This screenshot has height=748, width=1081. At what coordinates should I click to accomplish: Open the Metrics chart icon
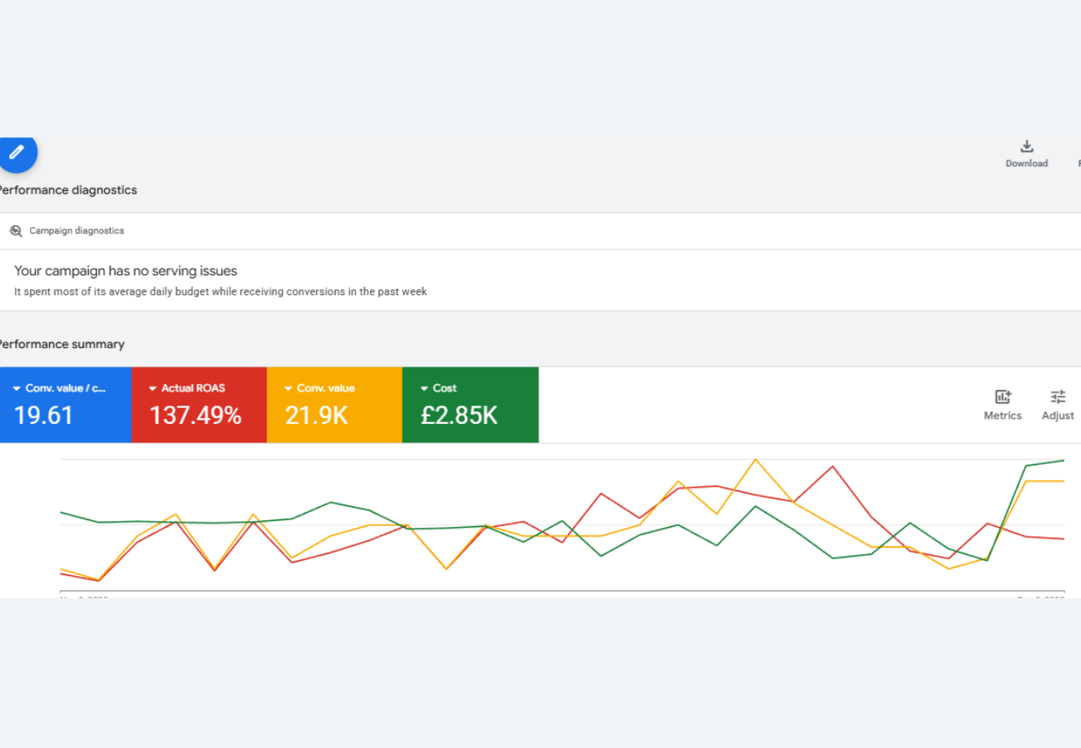coord(1002,397)
